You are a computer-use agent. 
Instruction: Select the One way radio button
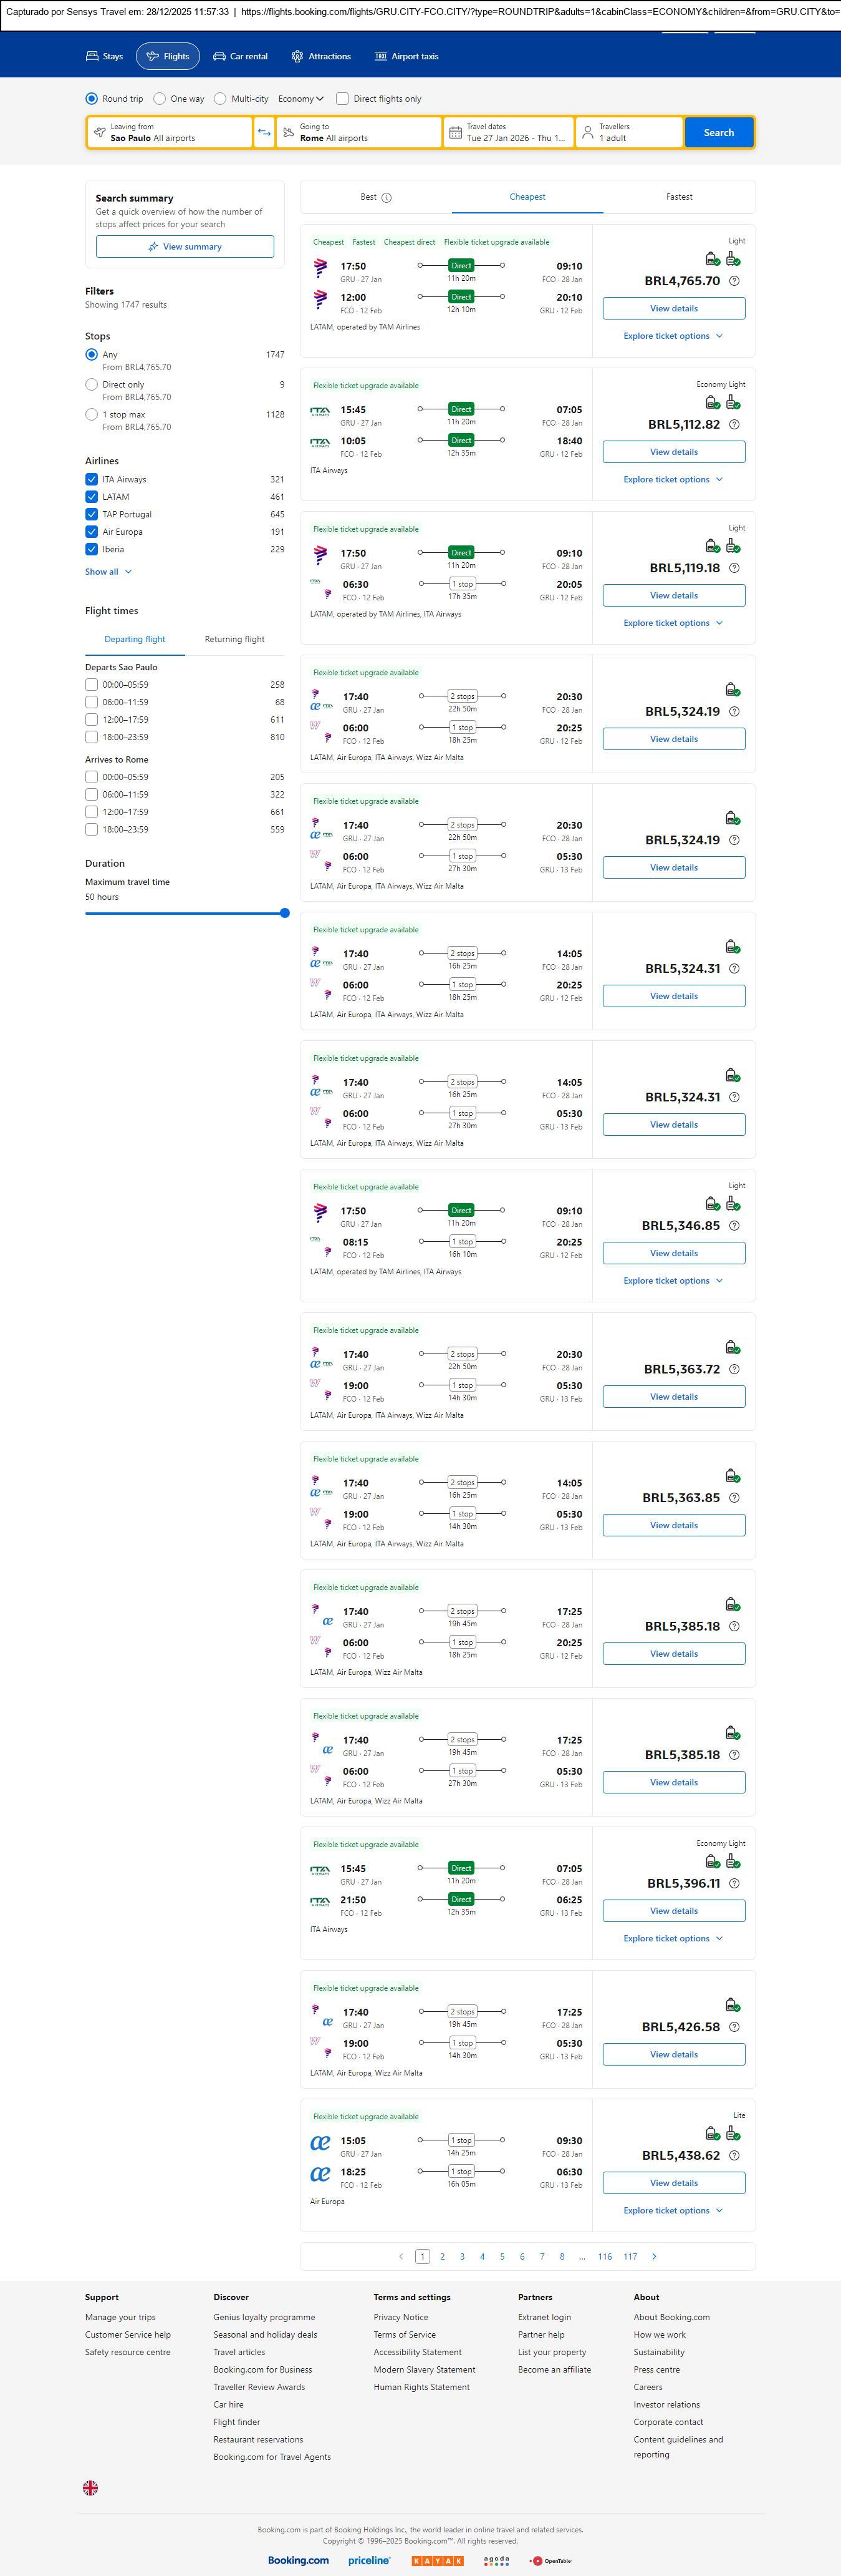pyautogui.click(x=160, y=99)
